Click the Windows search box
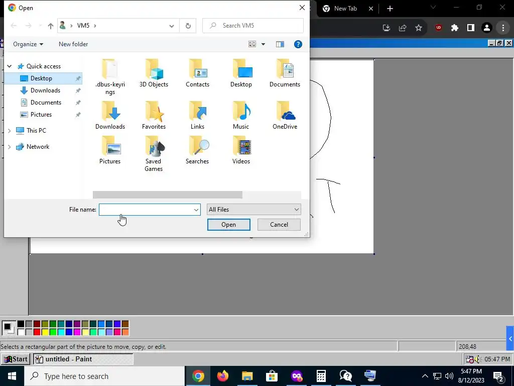Image resolution: width=514 pixels, height=386 pixels. point(104,376)
